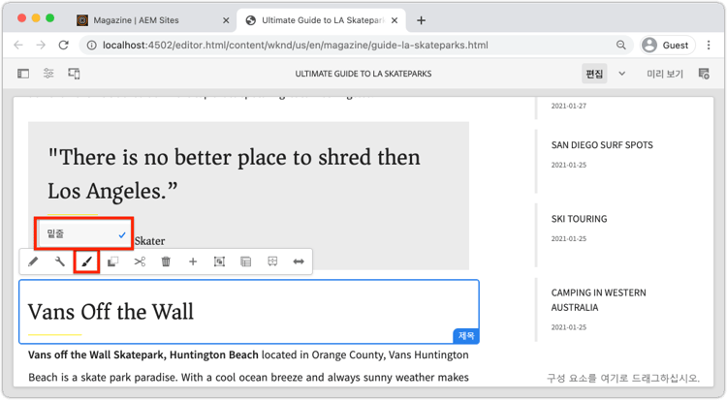
Task: Click the site info icon in address bar
Action: pyautogui.click(x=92, y=45)
